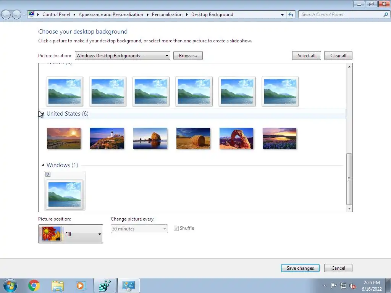Image resolution: width=391 pixels, height=293 pixels.
Task: Click the Select all button
Action: [307, 56]
